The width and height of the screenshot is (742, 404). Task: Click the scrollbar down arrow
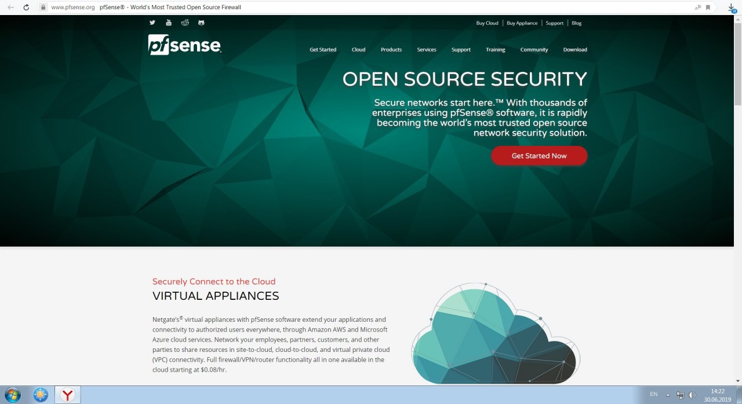point(737,381)
